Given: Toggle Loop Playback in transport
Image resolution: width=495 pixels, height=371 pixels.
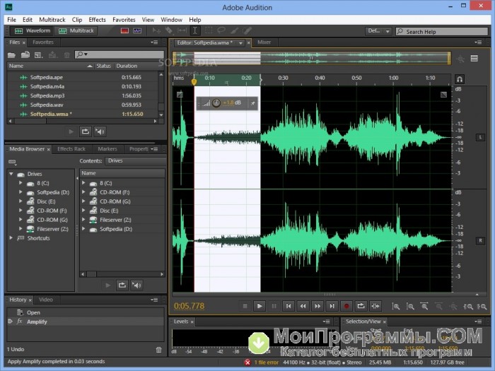Looking at the screenshot, I should 361,306.
